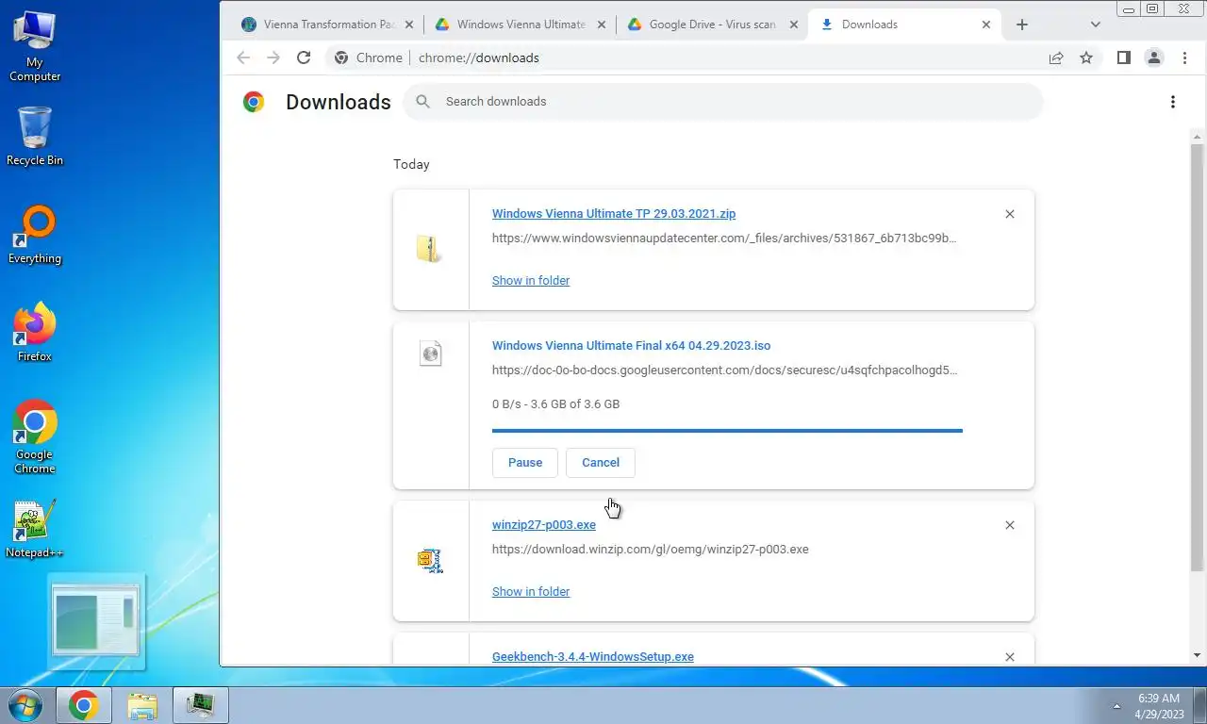This screenshot has height=724, width=1207.
Task: Open the monitor application in taskbar
Action: (200, 705)
